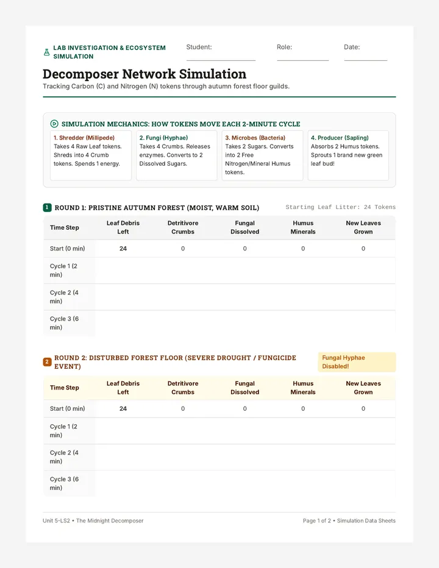Click the flask icon beside Lab Investigation

(47, 52)
